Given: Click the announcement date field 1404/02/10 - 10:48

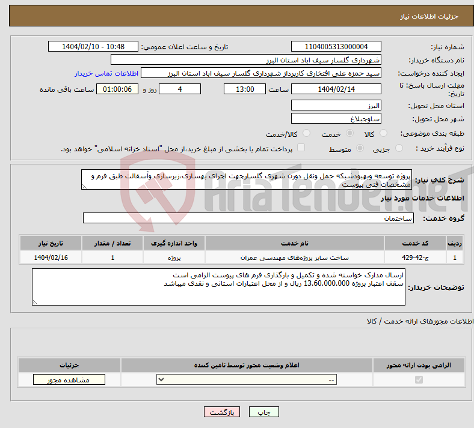Looking at the screenshot, I should [x=93, y=46].
